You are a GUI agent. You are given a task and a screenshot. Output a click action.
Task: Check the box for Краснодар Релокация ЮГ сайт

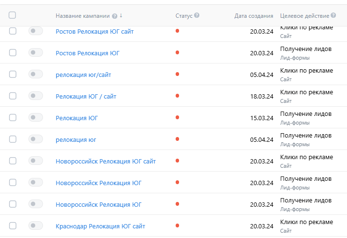pos(13,225)
